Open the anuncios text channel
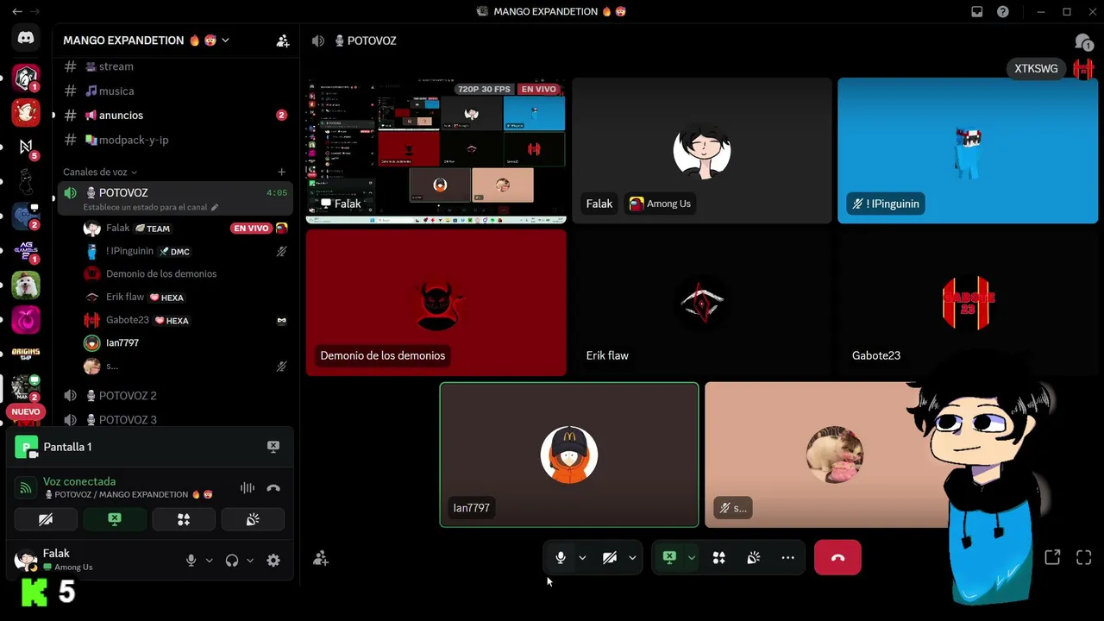Screen dimensions: 1104x621 pyautogui.click(x=176, y=115)
